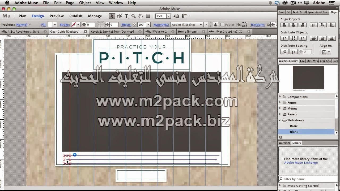
Task: Distribute objects by top edges
Action: (314, 38)
